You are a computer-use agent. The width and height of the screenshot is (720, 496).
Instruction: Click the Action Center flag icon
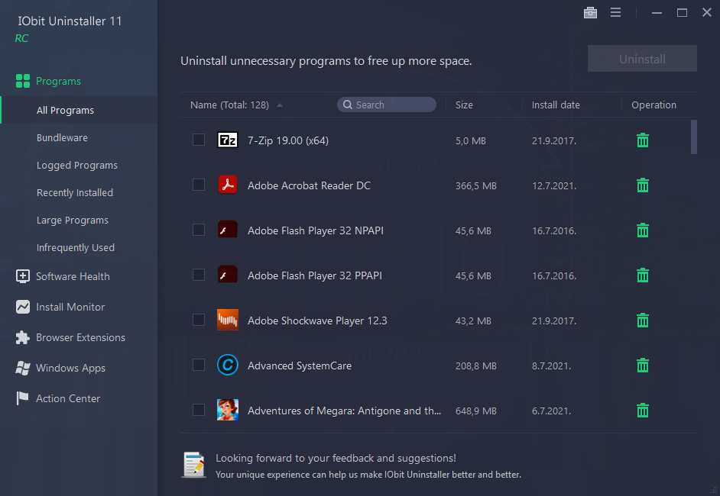click(22, 398)
